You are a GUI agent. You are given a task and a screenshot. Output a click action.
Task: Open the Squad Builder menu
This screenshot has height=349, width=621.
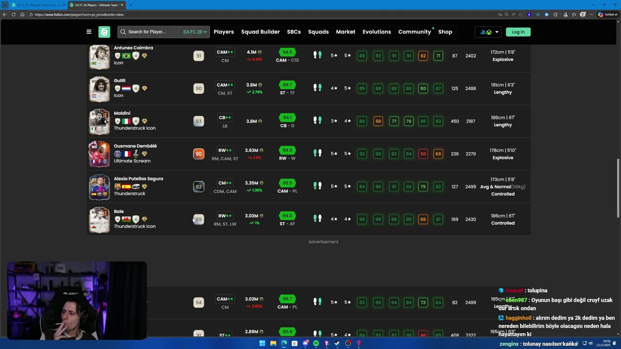pos(261,32)
